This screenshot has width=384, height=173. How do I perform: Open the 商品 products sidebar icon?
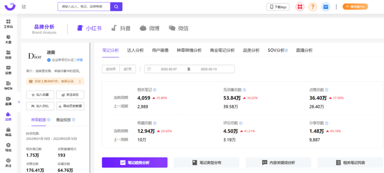point(9,132)
